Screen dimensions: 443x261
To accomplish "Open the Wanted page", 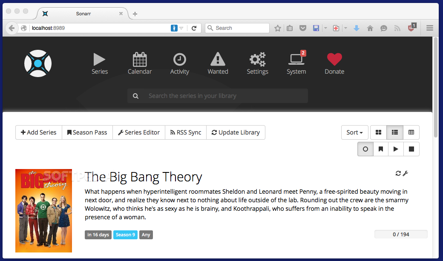I will 218,63.
